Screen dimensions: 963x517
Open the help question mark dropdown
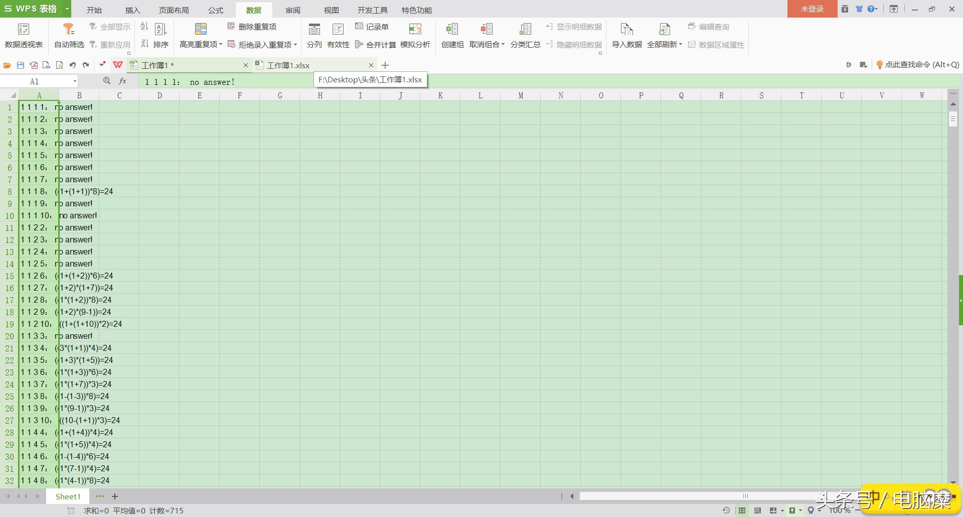click(873, 9)
